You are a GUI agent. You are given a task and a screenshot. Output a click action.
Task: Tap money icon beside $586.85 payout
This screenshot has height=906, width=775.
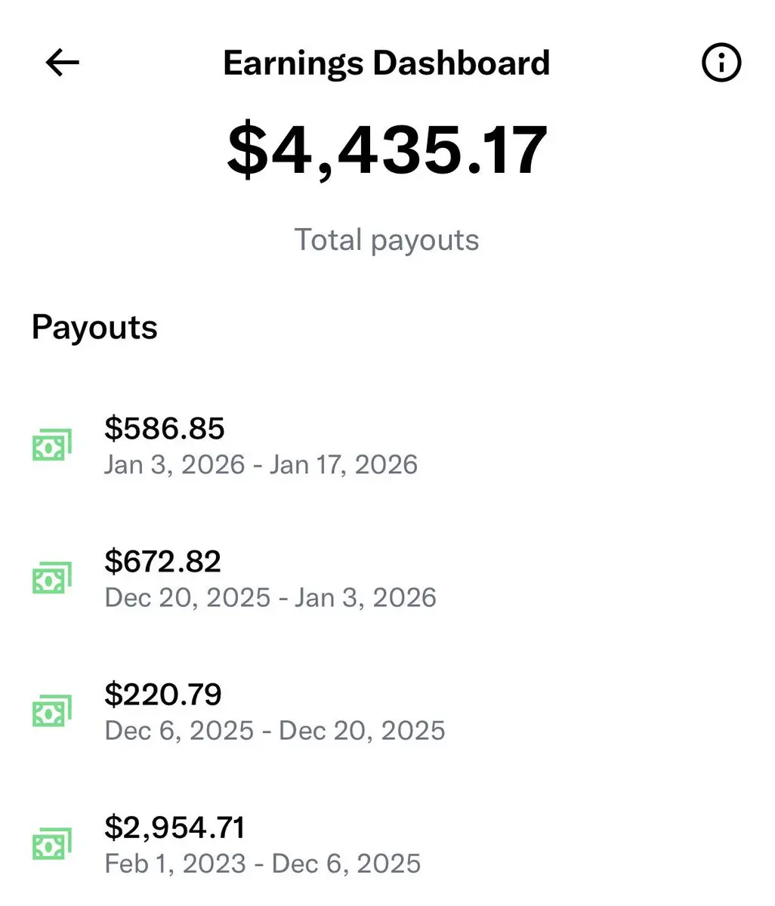[x=51, y=445]
